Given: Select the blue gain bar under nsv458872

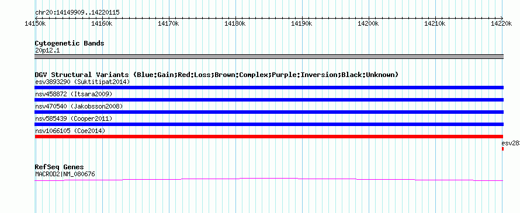Looking at the screenshot, I should click(269, 100).
